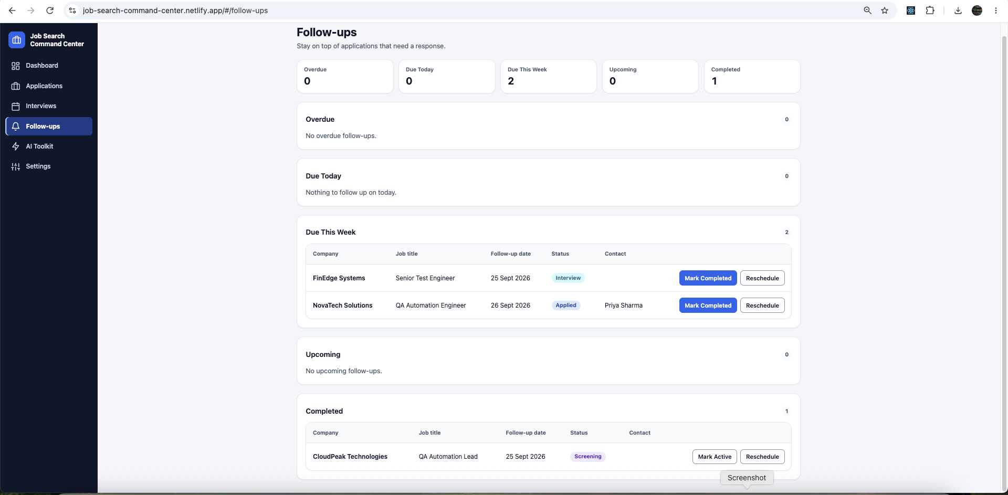This screenshot has height=495, width=1008.
Task: Mark CloudPeak Technologies follow-up active
Action: click(715, 457)
